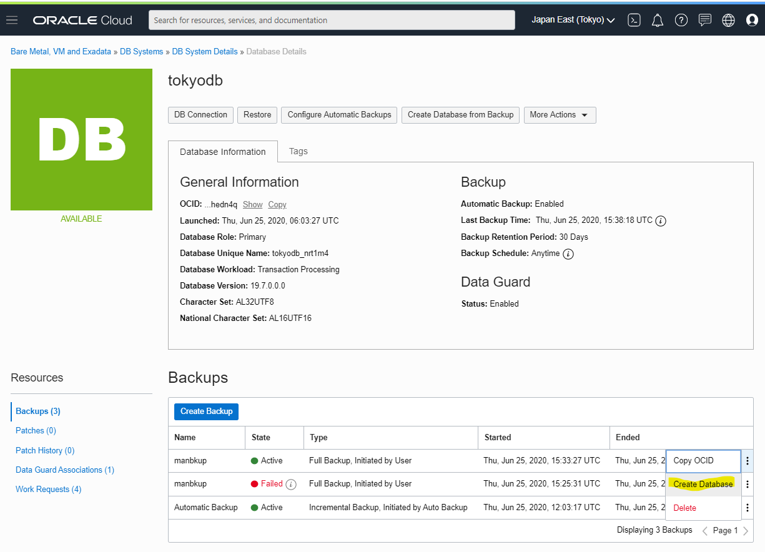Viewport: 765px width, 552px height.
Task: Open DB System Details breadcrumb link
Action: pyautogui.click(x=205, y=52)
